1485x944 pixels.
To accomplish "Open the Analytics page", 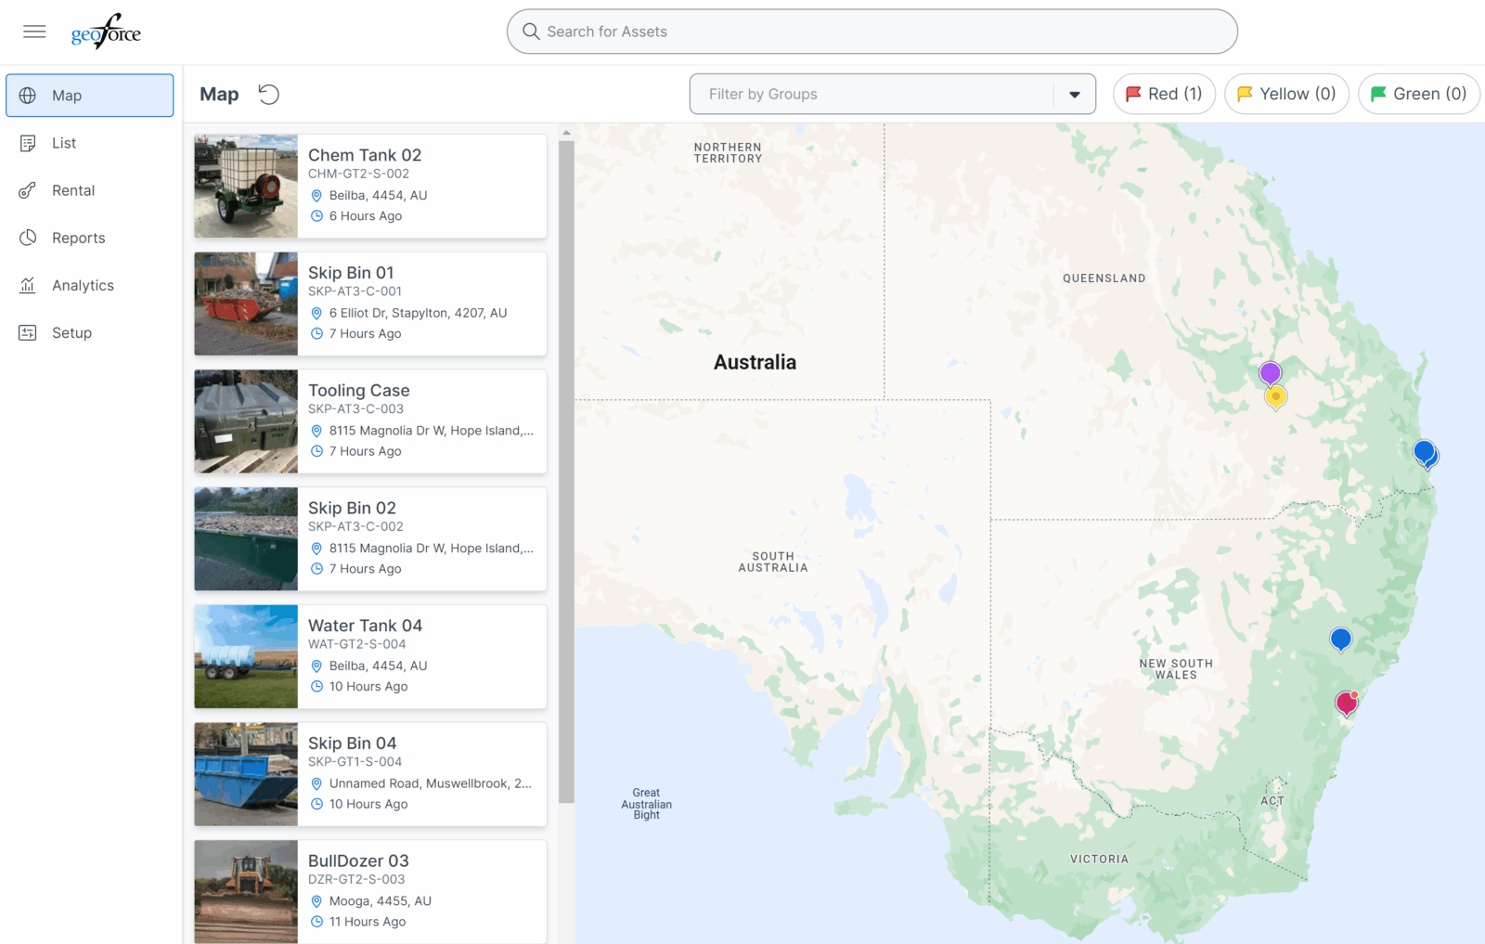I will click(83, 285).
